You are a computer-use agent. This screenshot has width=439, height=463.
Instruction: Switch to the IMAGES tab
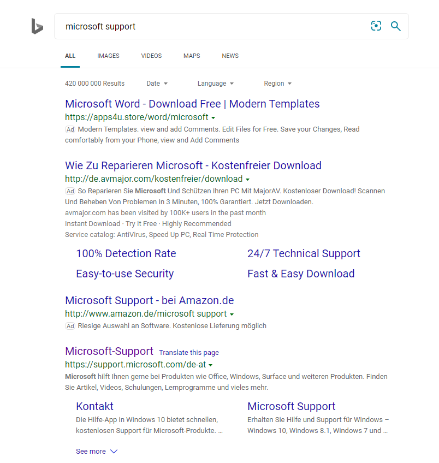[108, 56]
